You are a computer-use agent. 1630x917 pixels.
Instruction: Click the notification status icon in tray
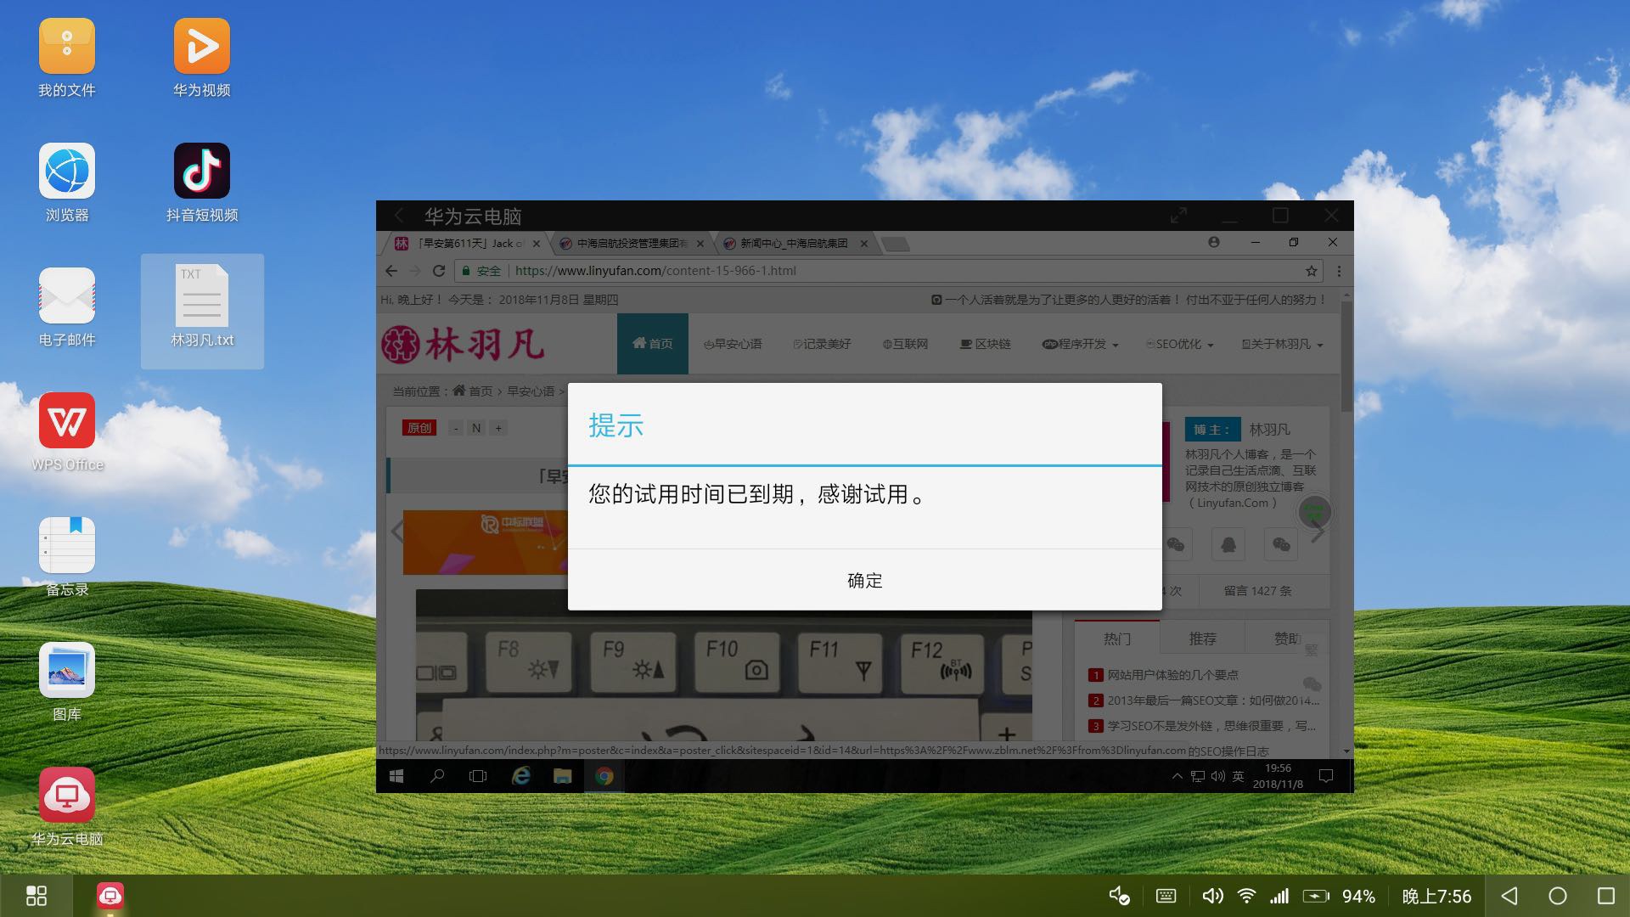1119,896
